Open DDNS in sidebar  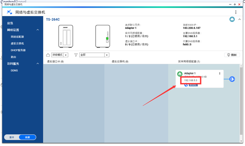(x=14, y=70)
